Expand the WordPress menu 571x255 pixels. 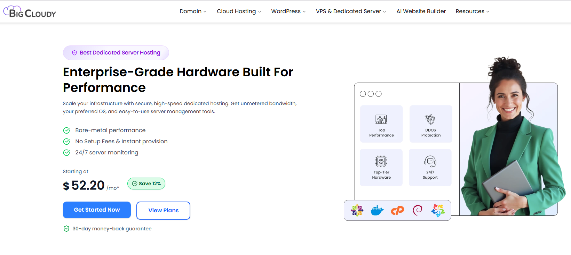point(288,11)
